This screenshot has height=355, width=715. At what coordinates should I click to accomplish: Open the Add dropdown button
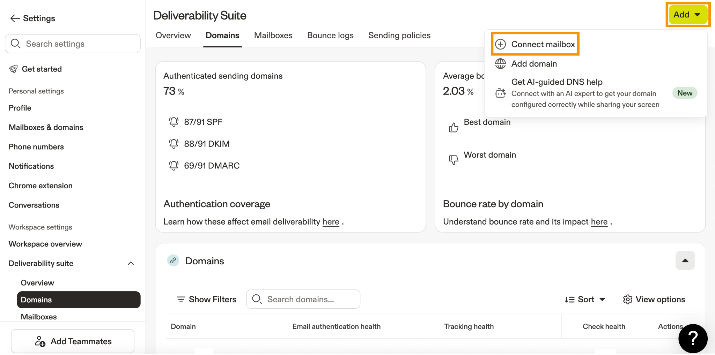tap(688, 15)
